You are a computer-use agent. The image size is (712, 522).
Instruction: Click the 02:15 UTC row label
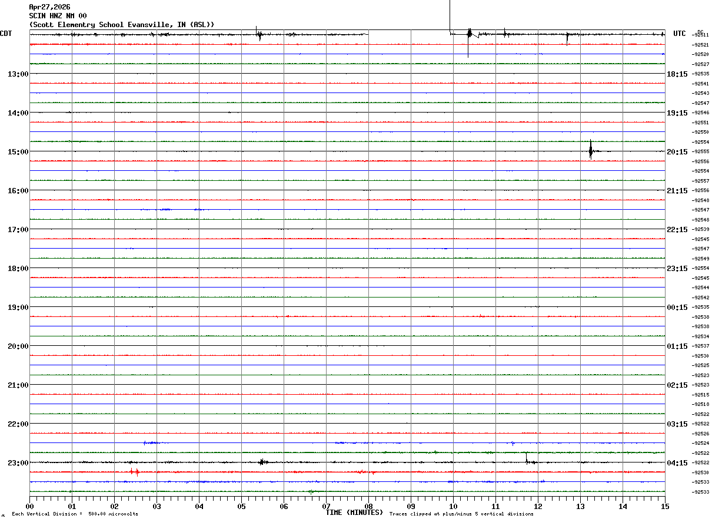[x=677, y=385]
